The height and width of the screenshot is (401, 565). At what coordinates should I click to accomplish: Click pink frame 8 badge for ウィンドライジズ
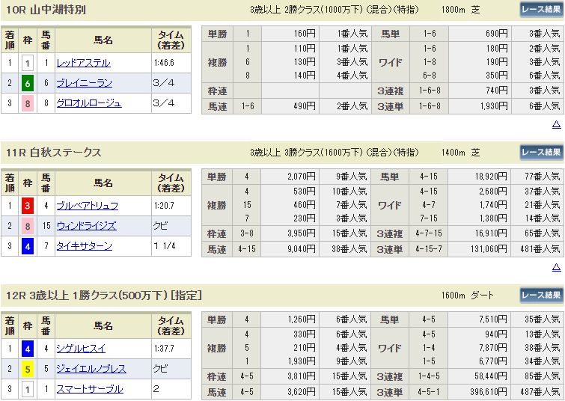click(x=28, y=226)
